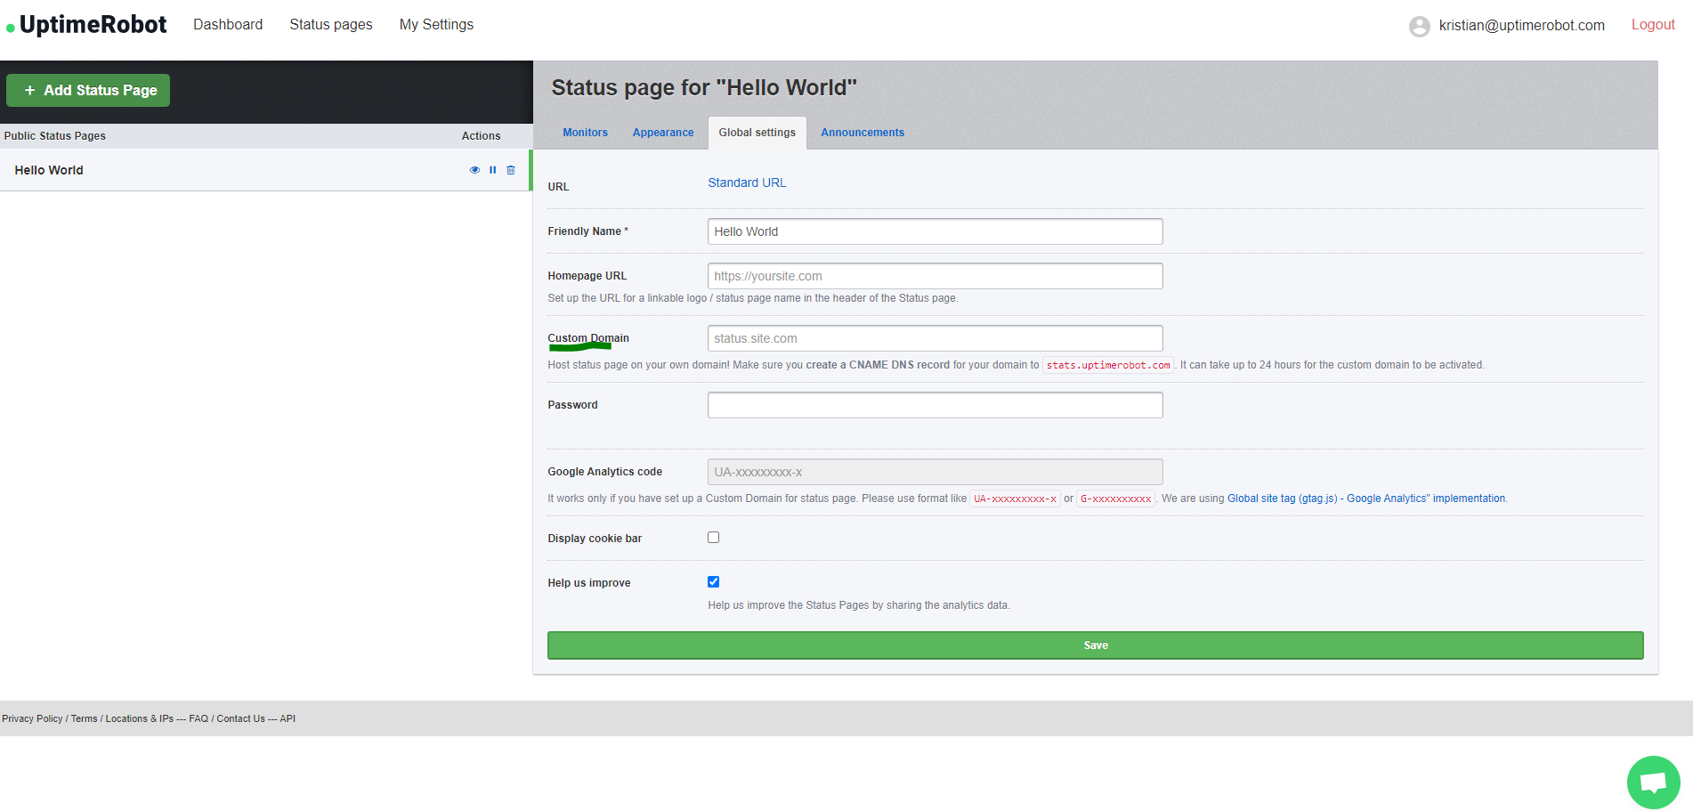Open the Dashboard menu item
This screenshot has height=811, width=1693.
pos(228,25)
